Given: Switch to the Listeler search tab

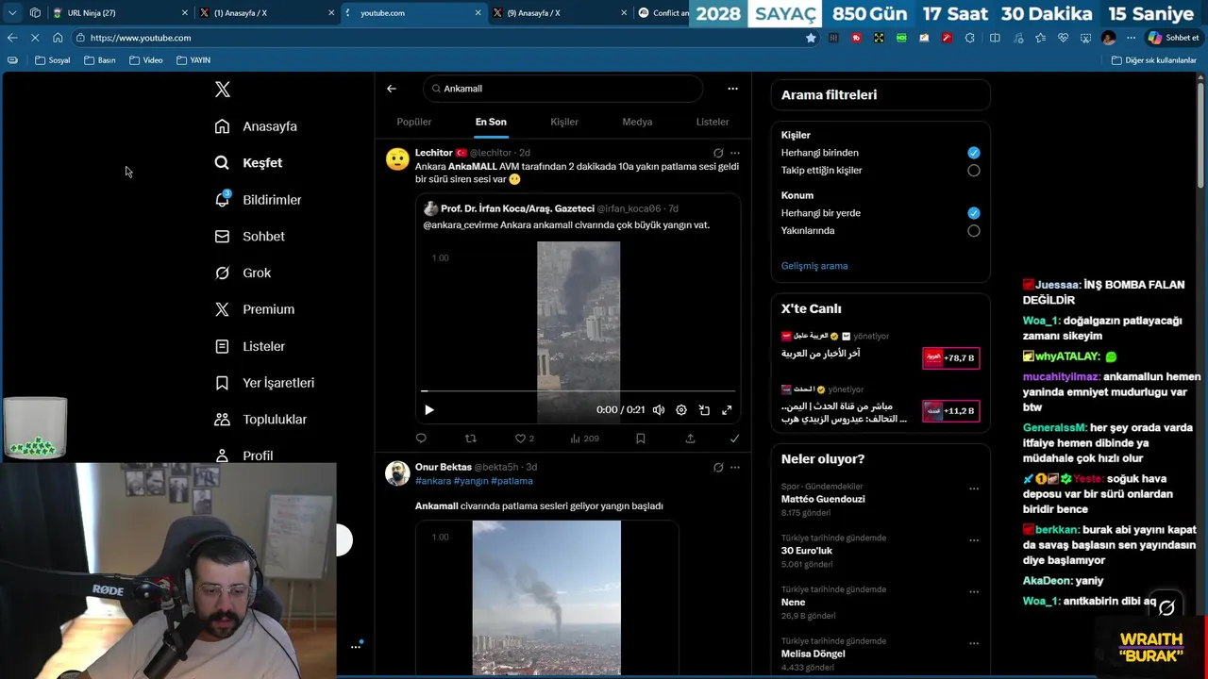Looking at the screenshot, I should point(713,122).
